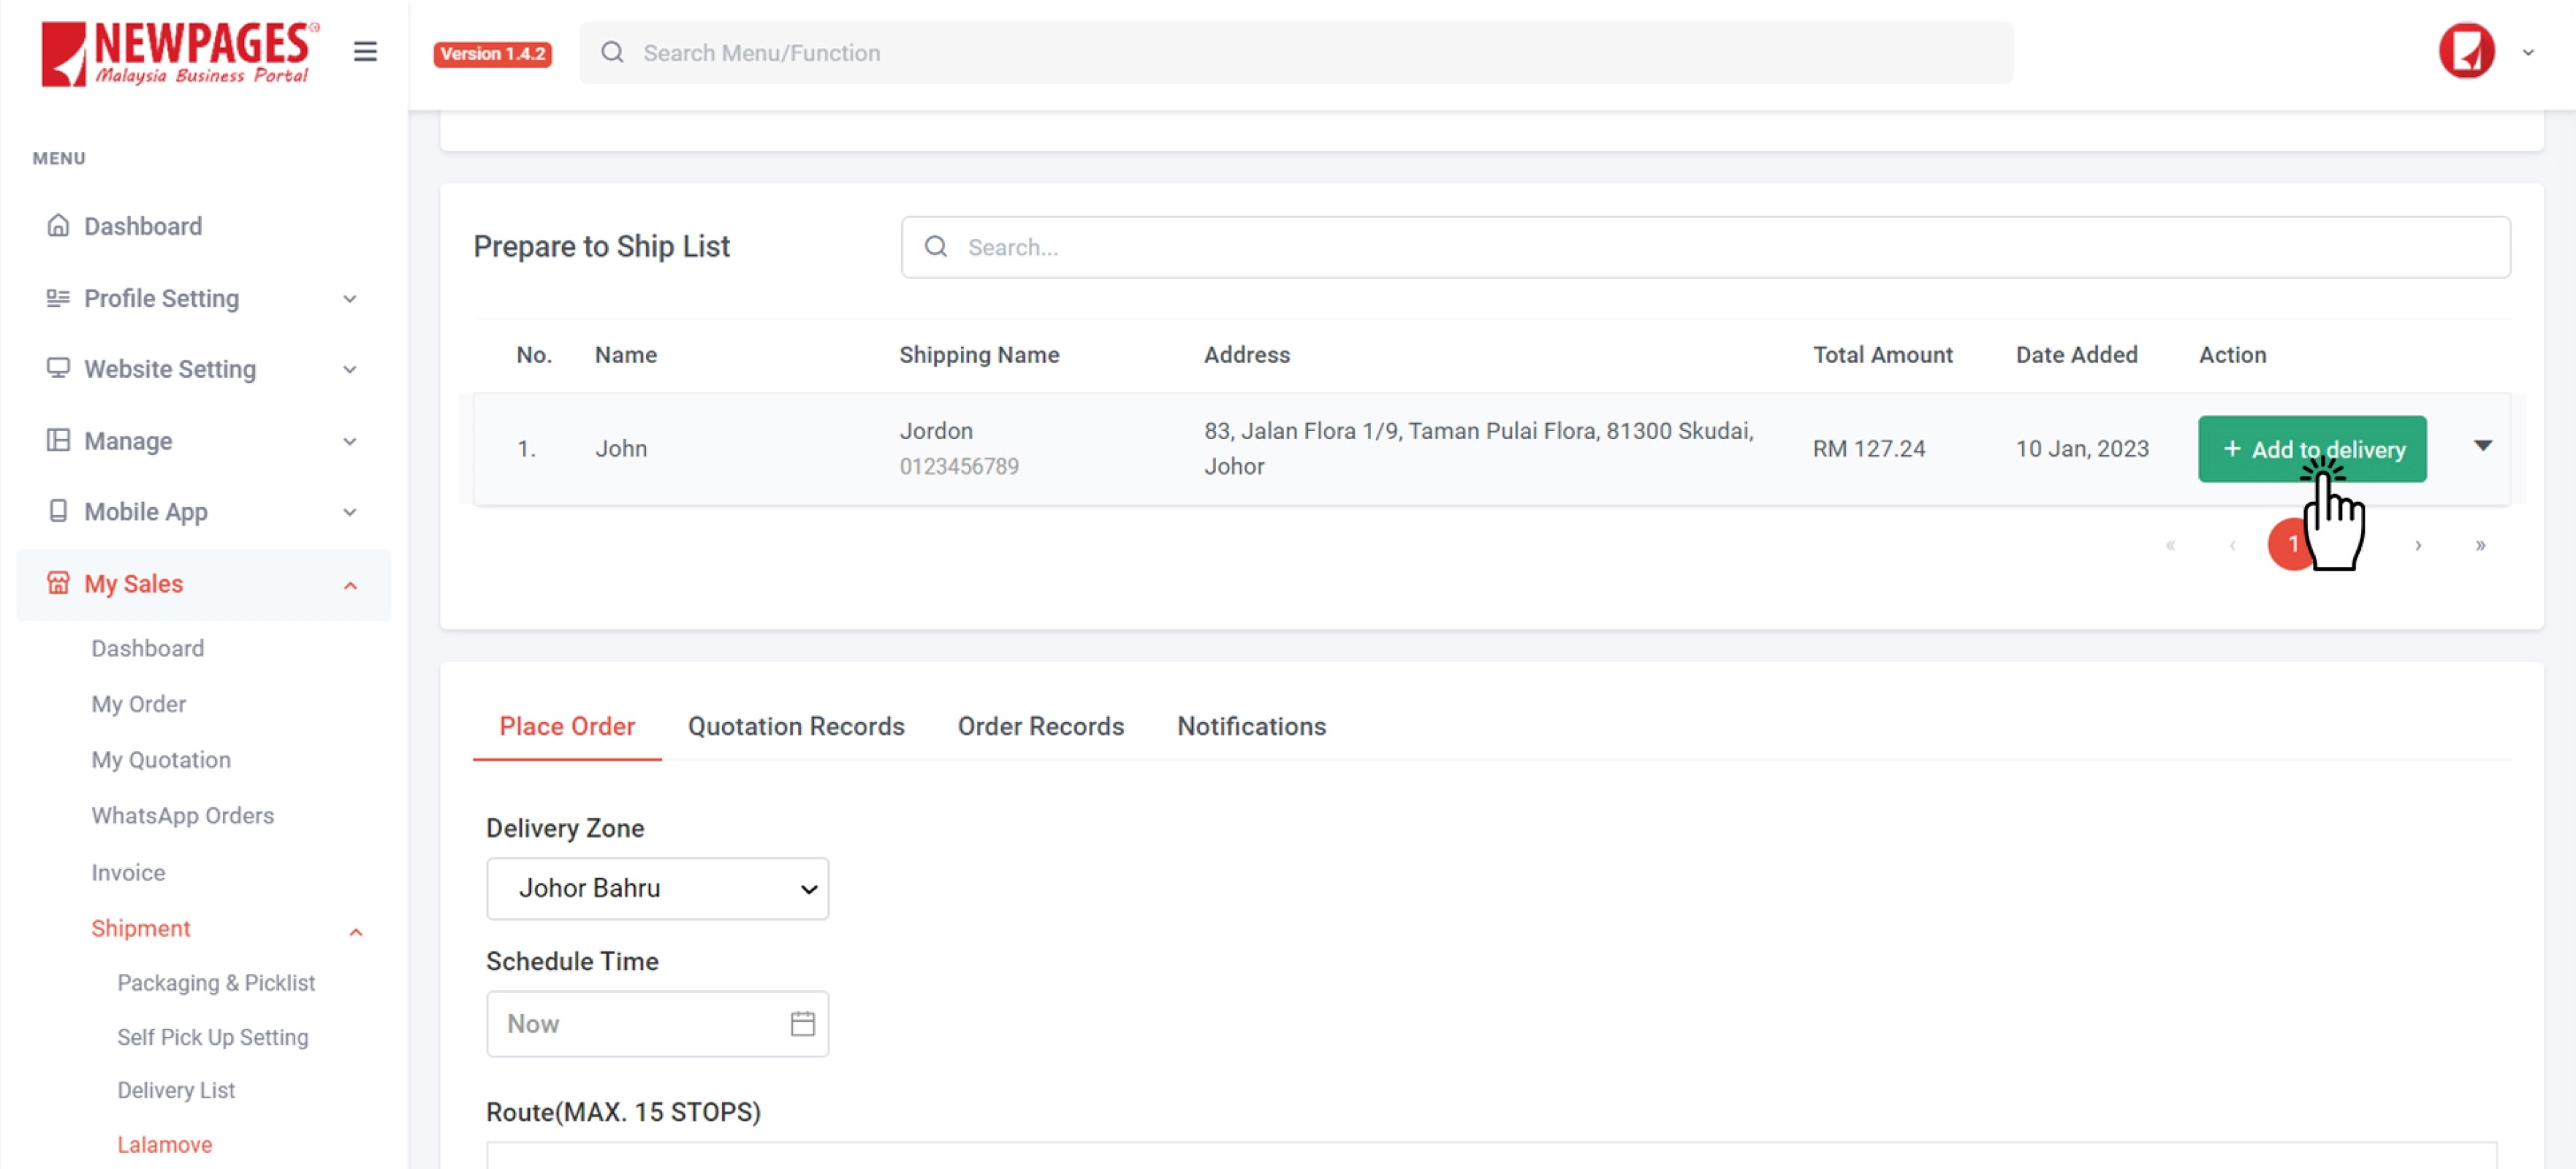Expand Profile Setting menu chevron
Viewport: 2576px width, 1169px height.
pyautogui.click(x=350, y=299)
